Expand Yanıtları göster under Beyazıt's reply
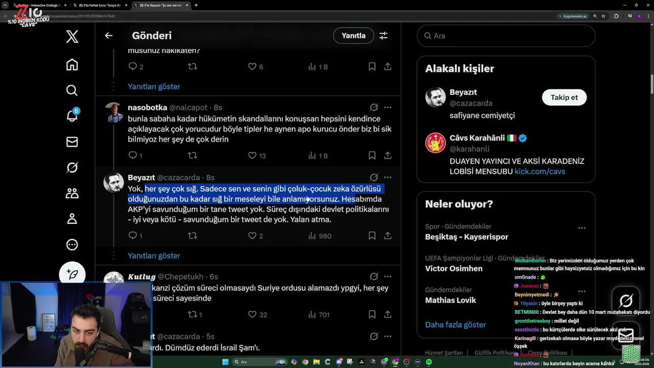This screenshot has height=368, width=654. pos(154,256)
